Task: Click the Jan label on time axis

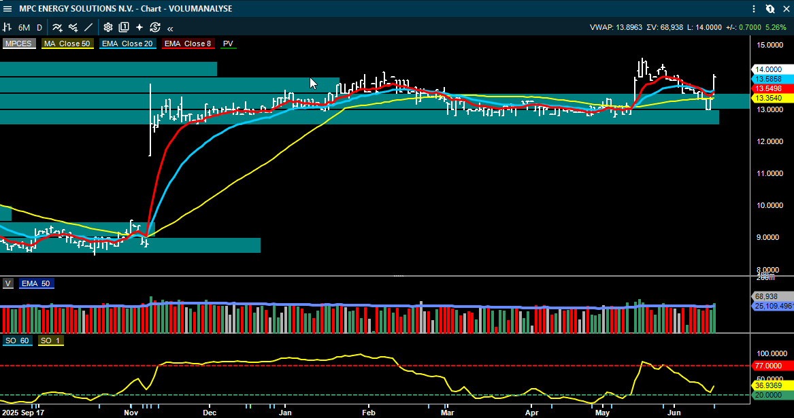Action: pyautogui.click(x=286, y=413)
